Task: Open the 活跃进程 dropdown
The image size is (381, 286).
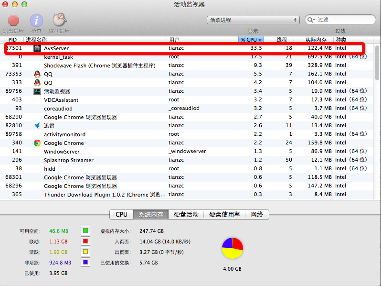Action: 253,20
